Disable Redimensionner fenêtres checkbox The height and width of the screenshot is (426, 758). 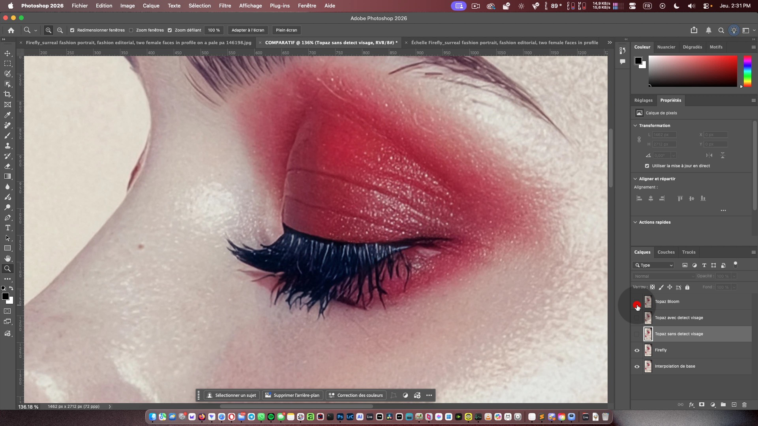click(x=72, y=30)
